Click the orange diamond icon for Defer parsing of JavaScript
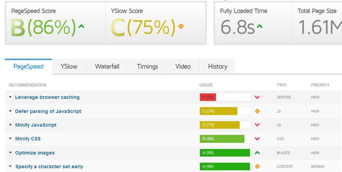This screenshot has width=342, height=172. pyautogui.click(x=257, y=111)
